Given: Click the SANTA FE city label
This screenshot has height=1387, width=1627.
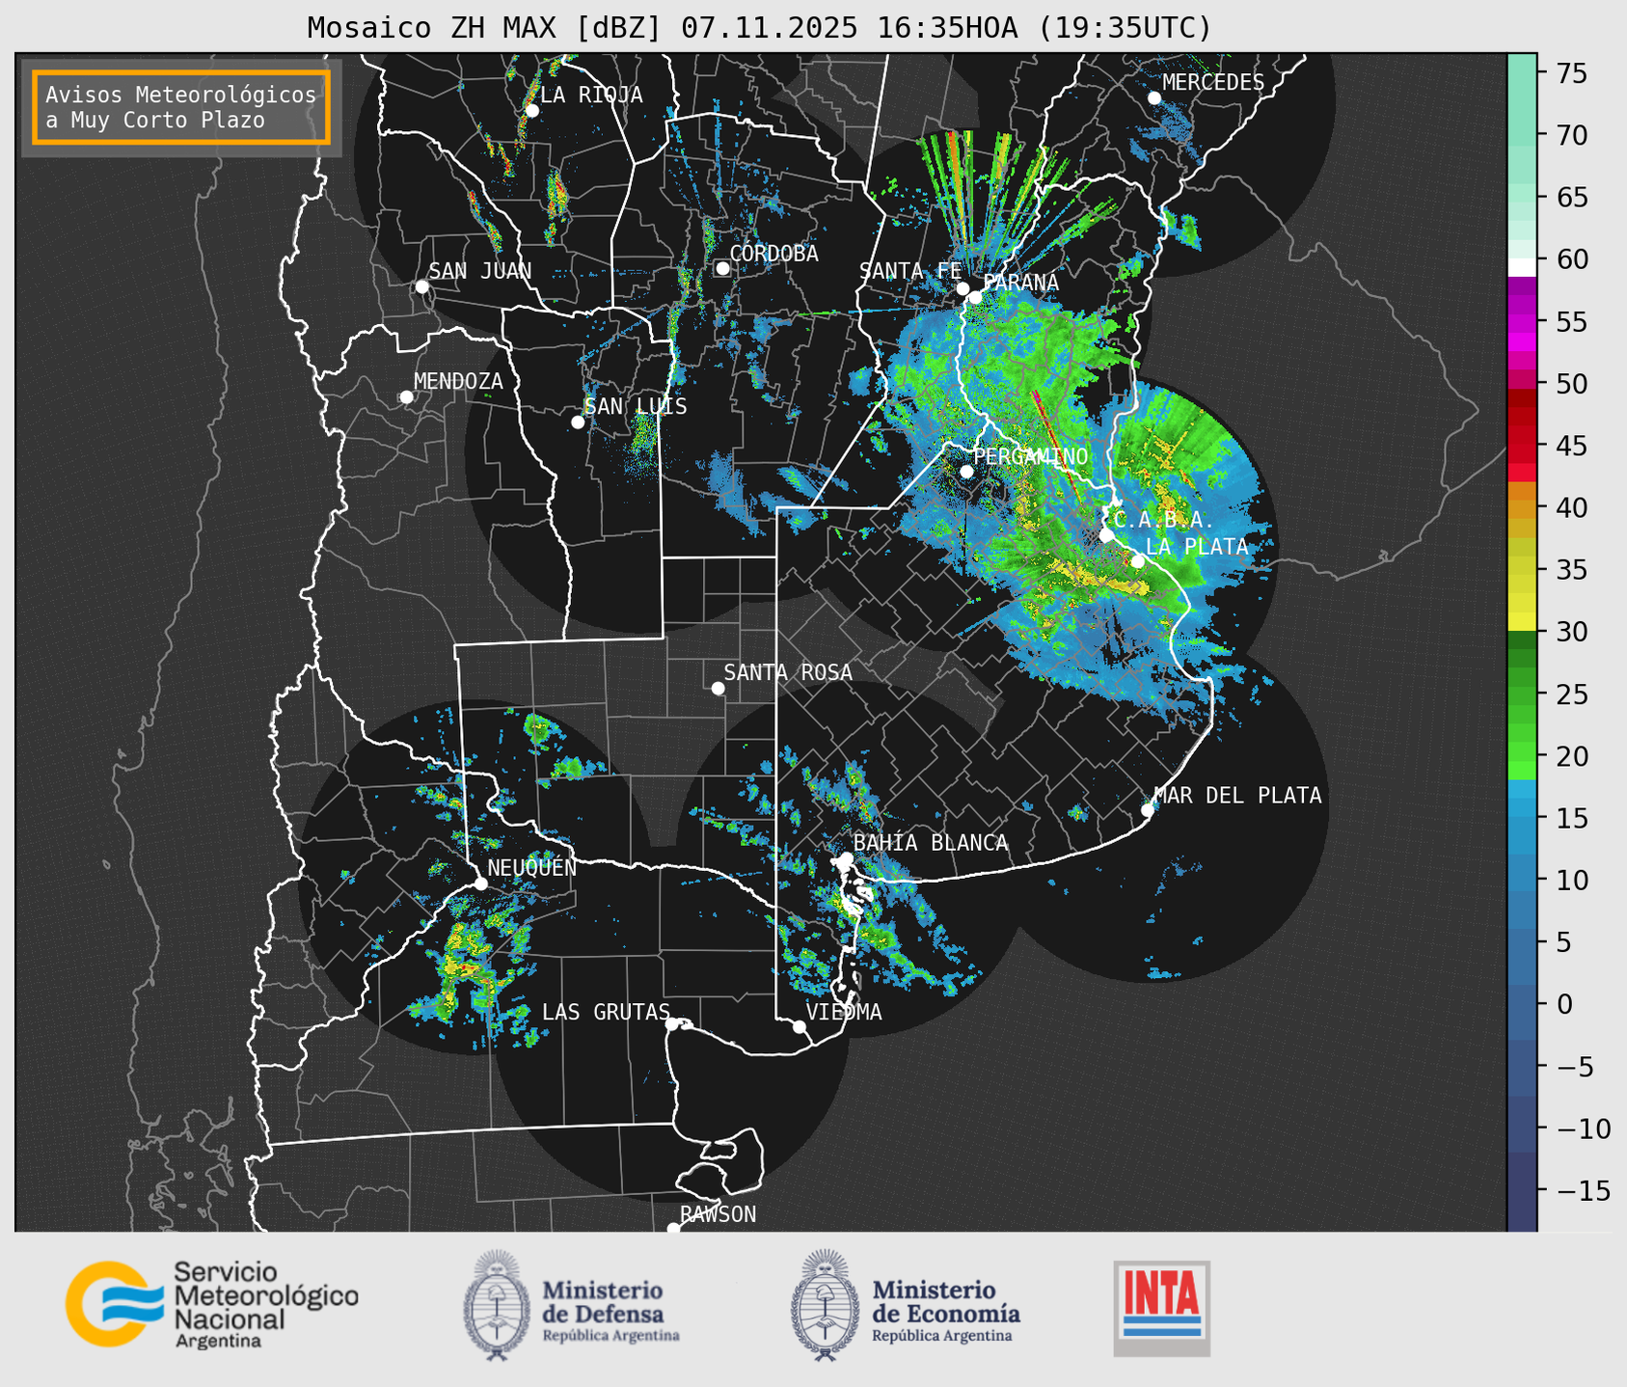Looking at the screenshot, I should (910, 271).
